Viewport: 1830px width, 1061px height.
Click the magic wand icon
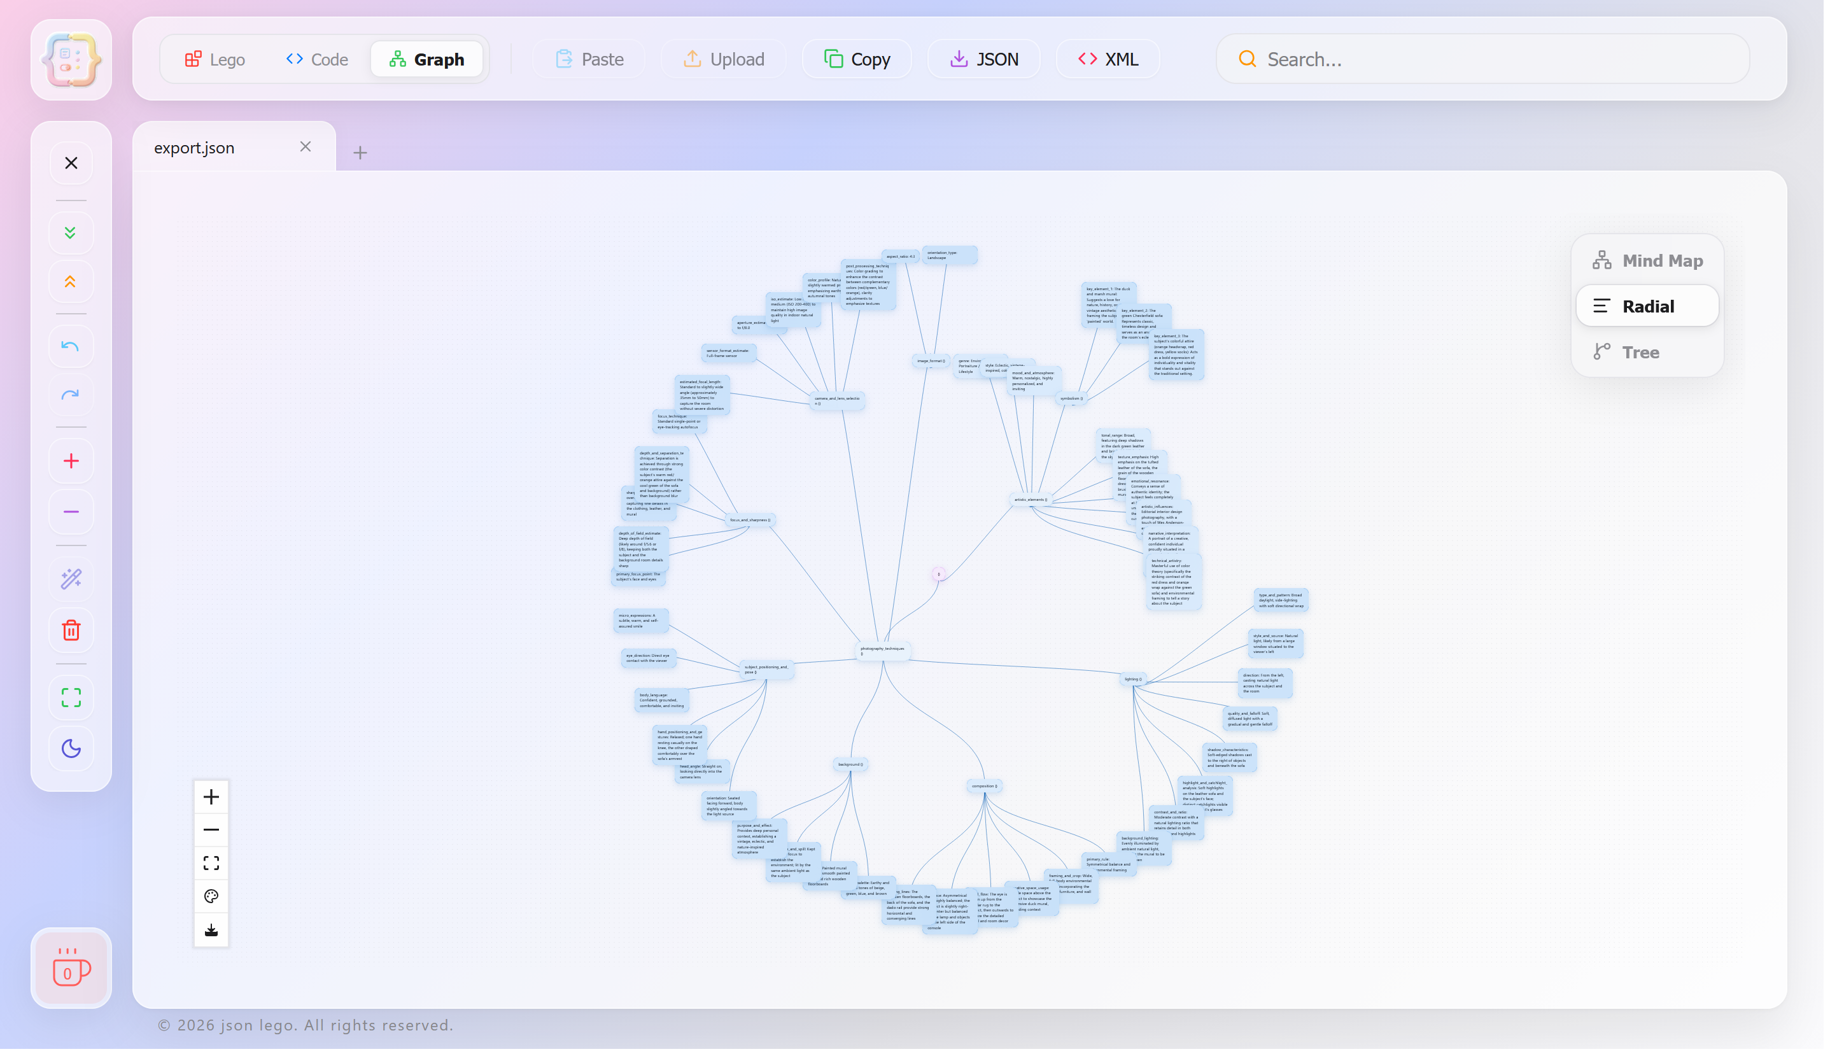tap(71, 581)
